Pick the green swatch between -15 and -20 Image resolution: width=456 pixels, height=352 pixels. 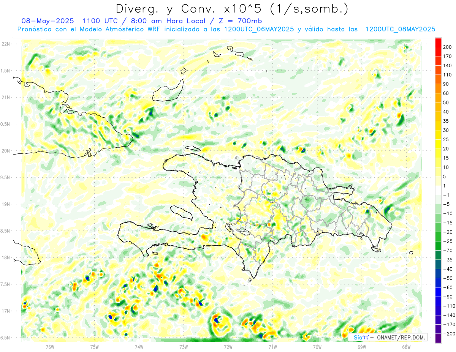[x=438, y=227]
